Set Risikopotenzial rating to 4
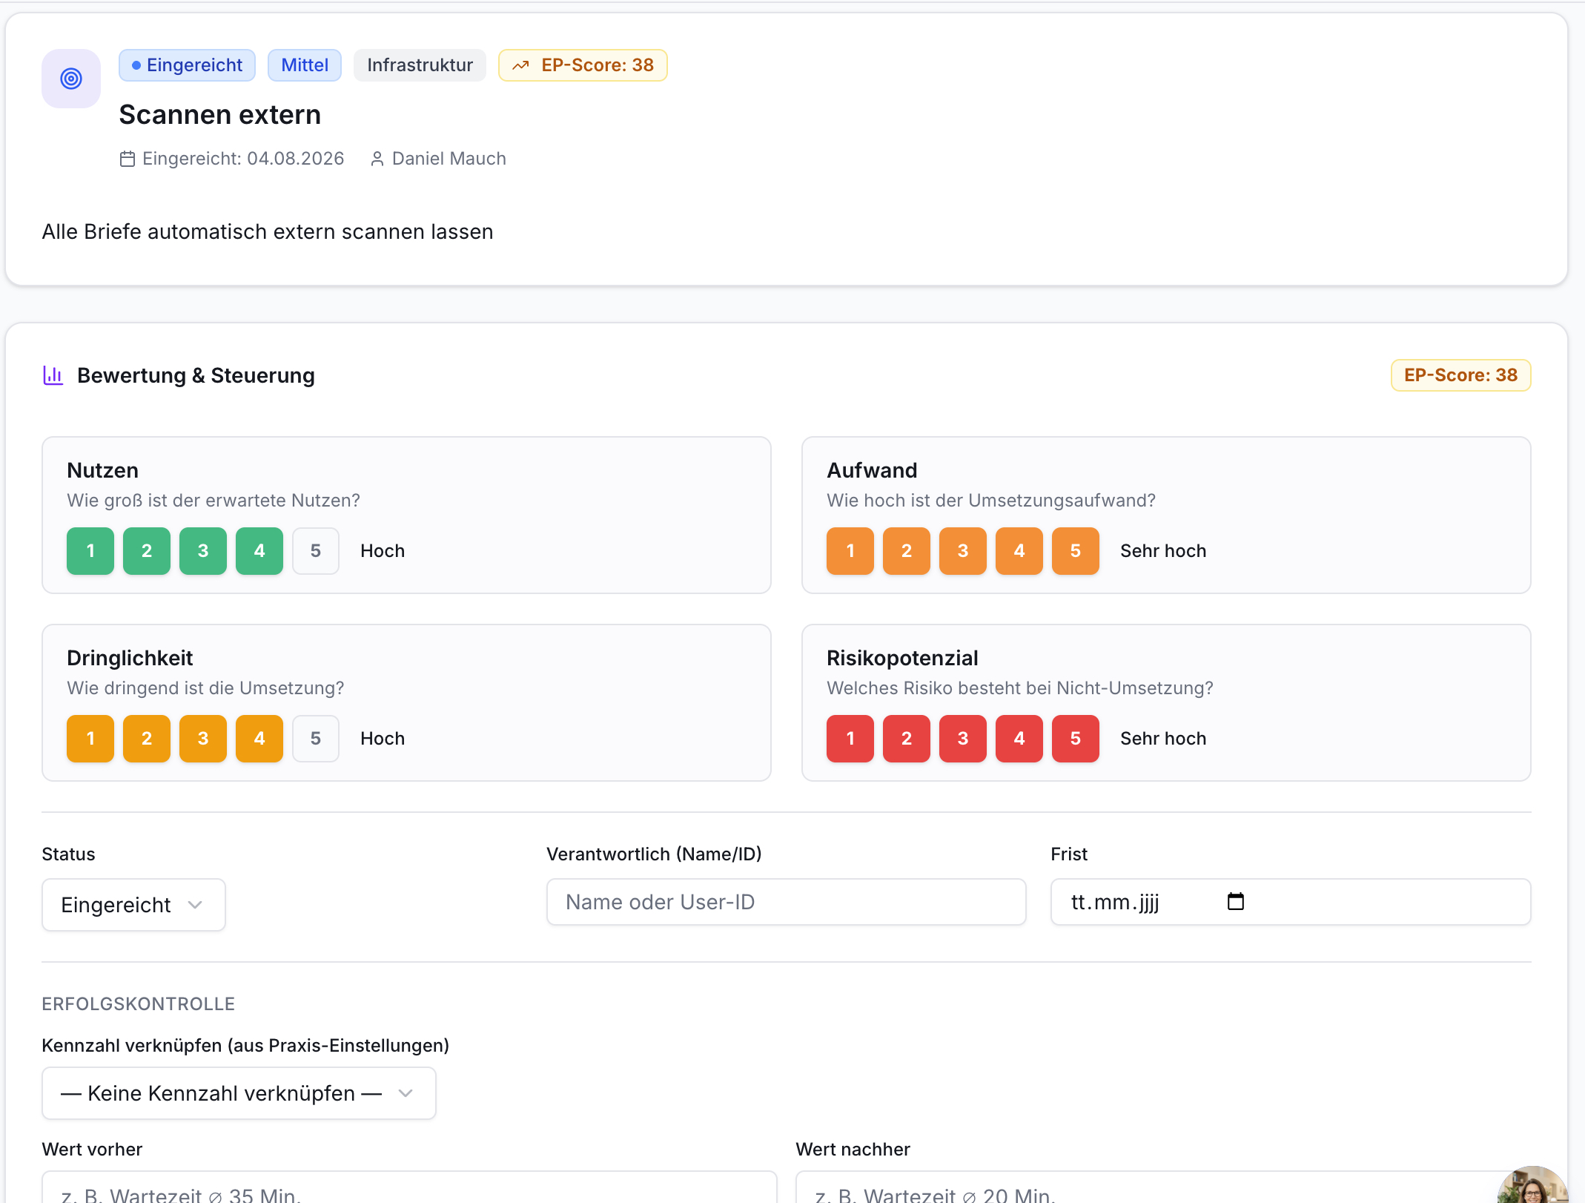This screenshot has width=1585, height=1203. tap(1019, 739)
